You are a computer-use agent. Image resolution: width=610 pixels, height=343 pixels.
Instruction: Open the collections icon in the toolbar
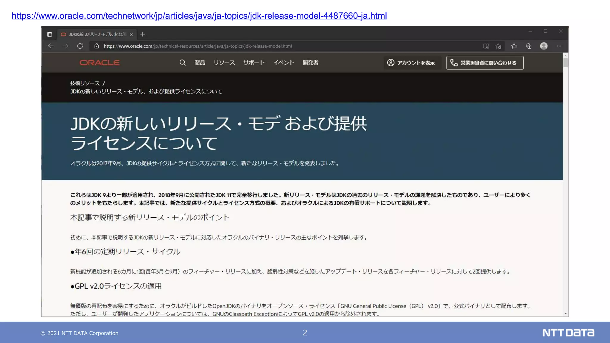529,46
